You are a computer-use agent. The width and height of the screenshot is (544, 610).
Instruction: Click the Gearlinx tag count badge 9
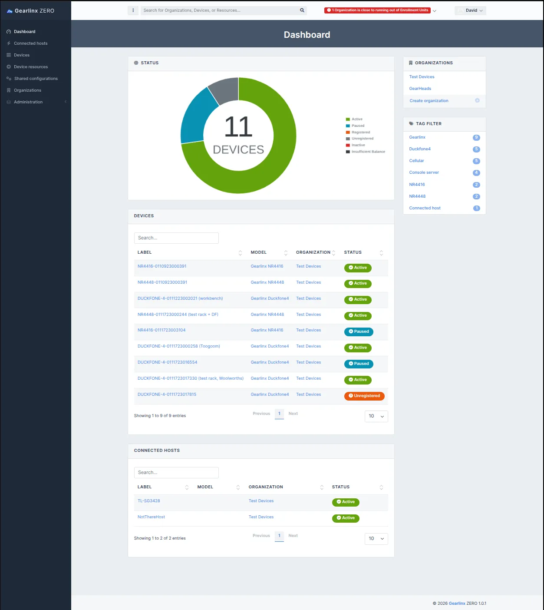point(476,138)
